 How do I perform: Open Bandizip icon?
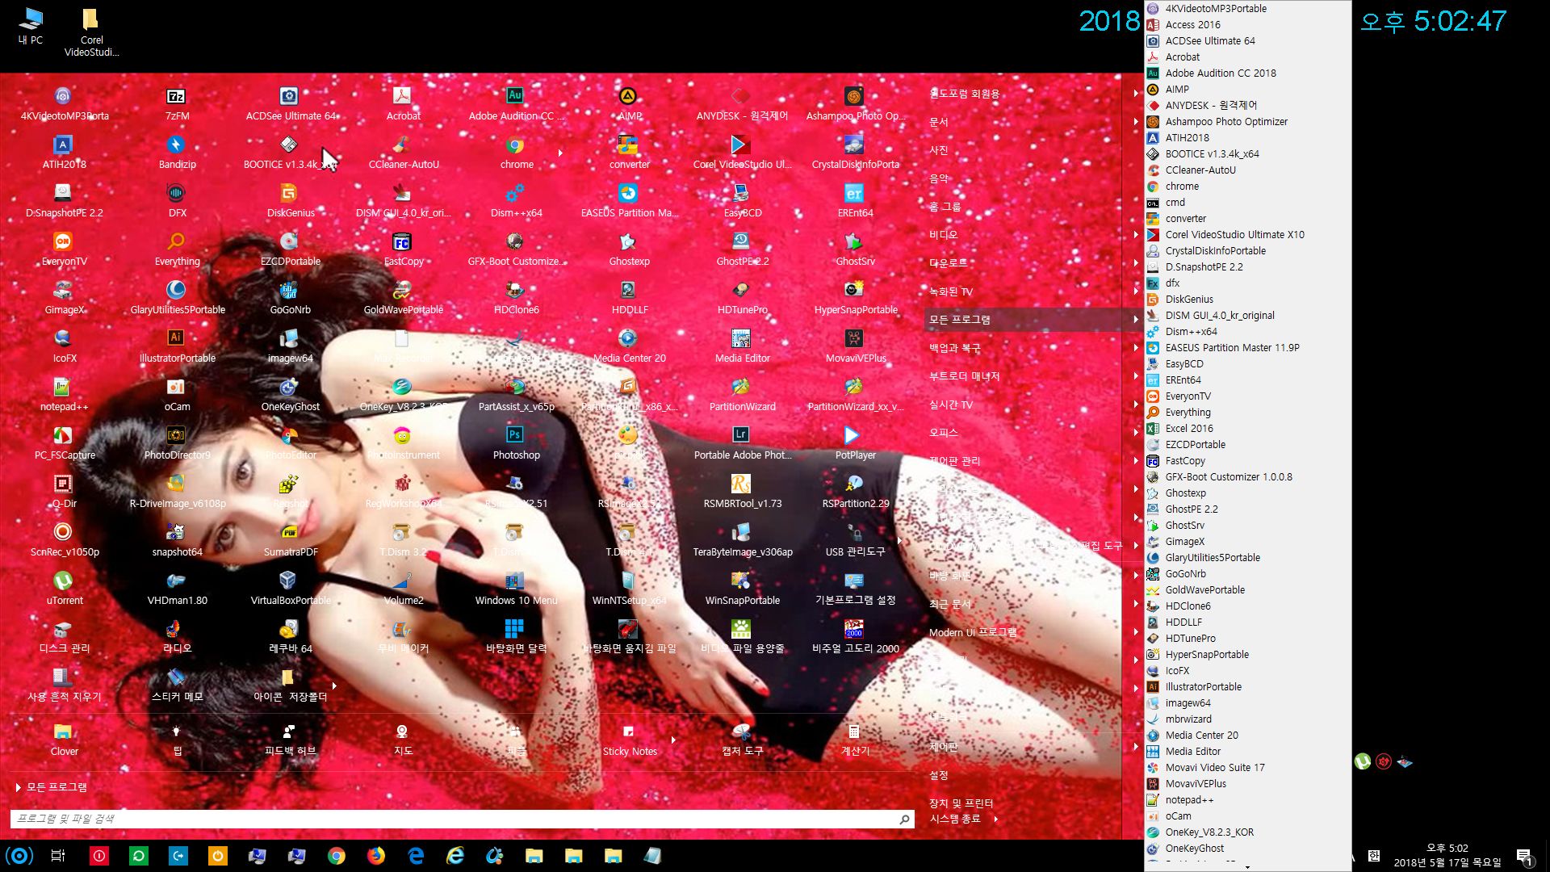click(177, 153)
